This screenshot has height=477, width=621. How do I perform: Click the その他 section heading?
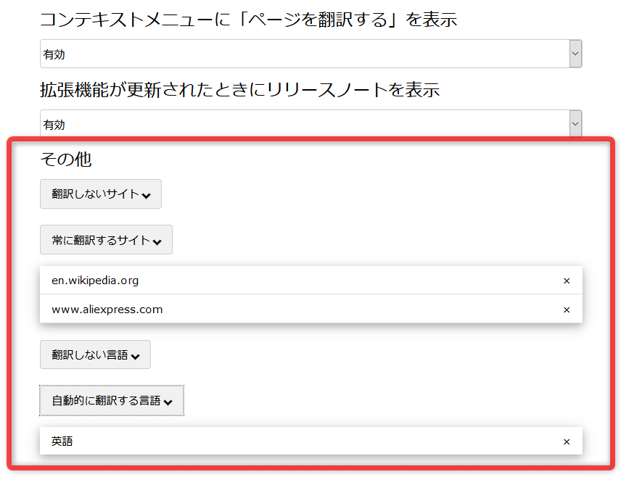tap(66, 159)
